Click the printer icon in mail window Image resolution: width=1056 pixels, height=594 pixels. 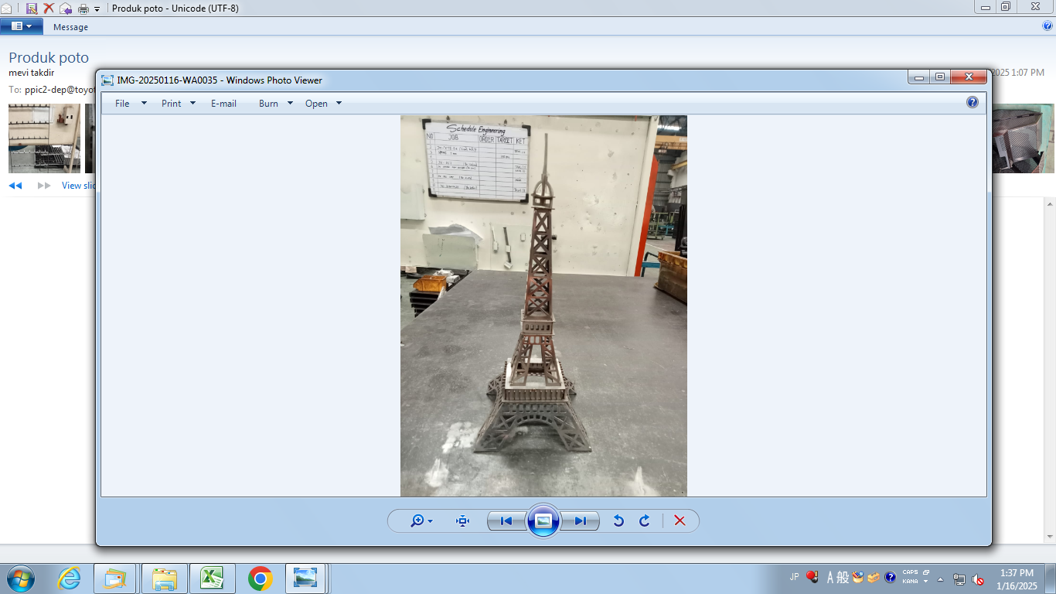[x=83, y=8]
